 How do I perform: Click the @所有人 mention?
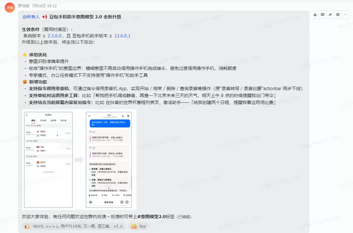[x=31, y=17]
